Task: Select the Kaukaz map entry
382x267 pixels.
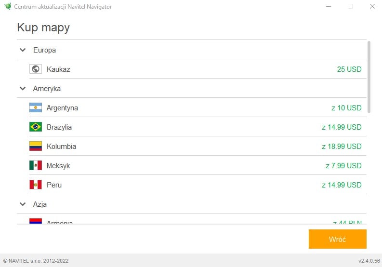Action: tap(58, 69)
